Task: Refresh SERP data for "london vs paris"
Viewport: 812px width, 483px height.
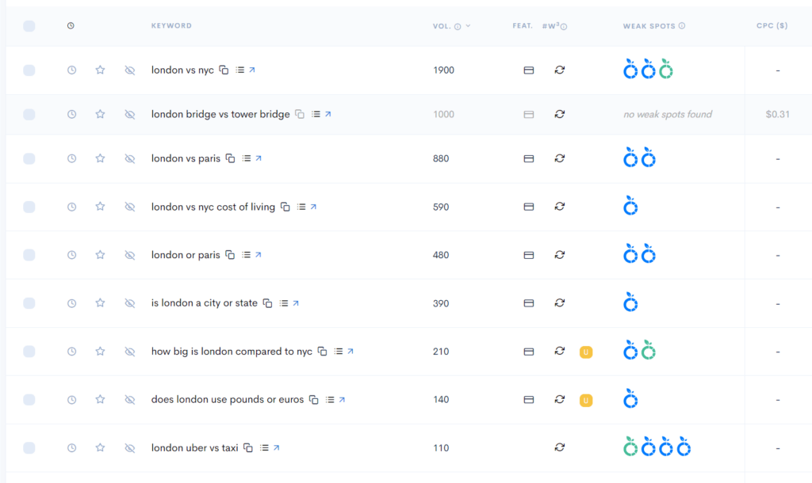Action: (560, 158)
